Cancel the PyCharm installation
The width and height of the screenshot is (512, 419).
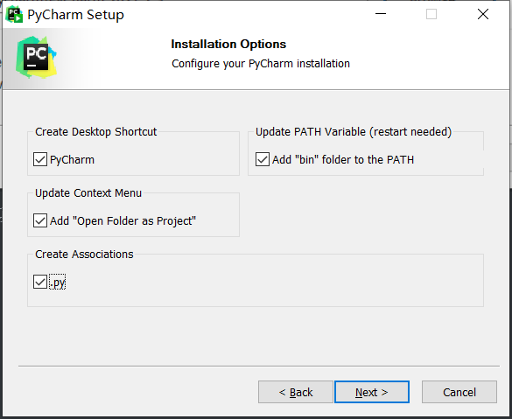(459, 392)
